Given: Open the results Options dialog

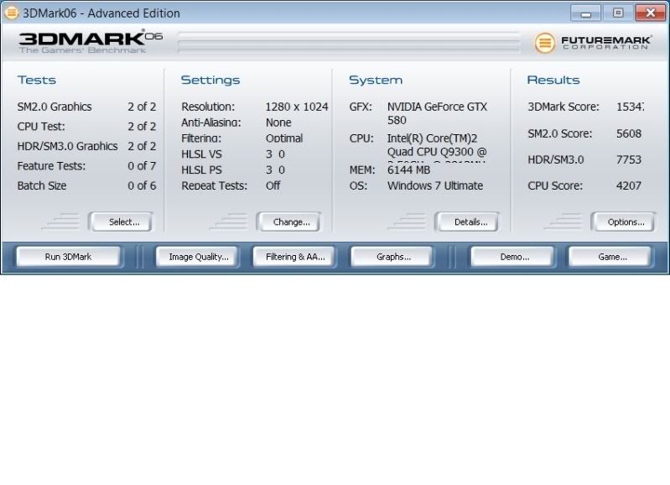Looking at the screenshot, I should coord(626,222).
